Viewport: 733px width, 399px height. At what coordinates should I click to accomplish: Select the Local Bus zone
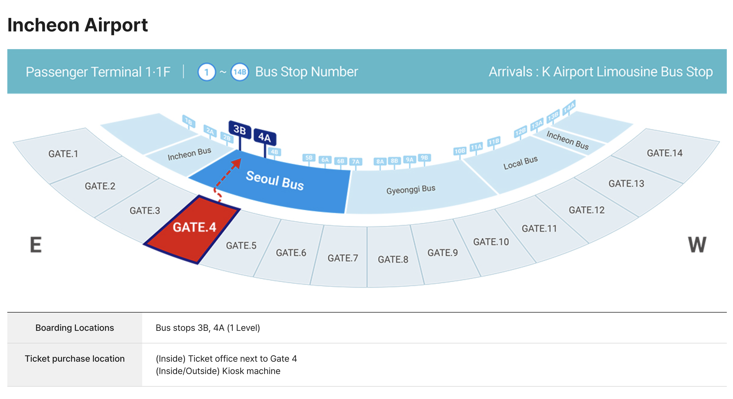520,163
